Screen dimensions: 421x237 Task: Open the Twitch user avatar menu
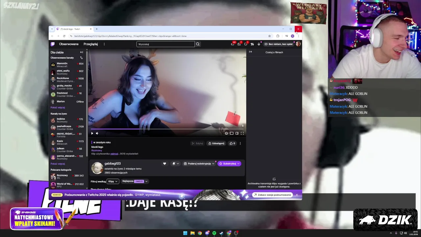pyautogui.click(x=298, y=44)
